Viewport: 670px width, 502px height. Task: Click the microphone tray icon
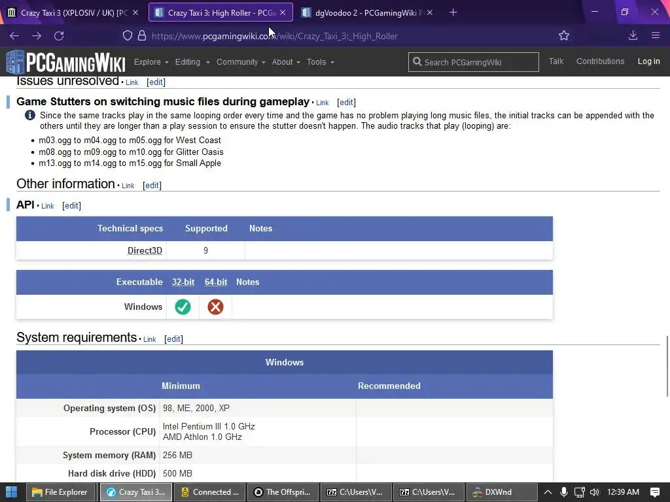tap(564, 492)
